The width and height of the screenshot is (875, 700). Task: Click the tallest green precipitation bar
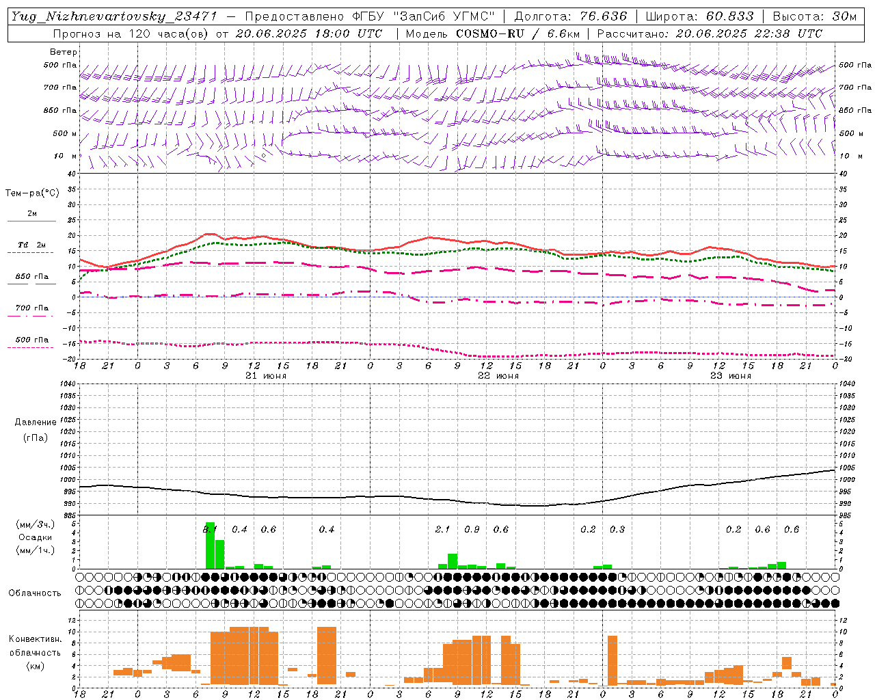point(211,546)
